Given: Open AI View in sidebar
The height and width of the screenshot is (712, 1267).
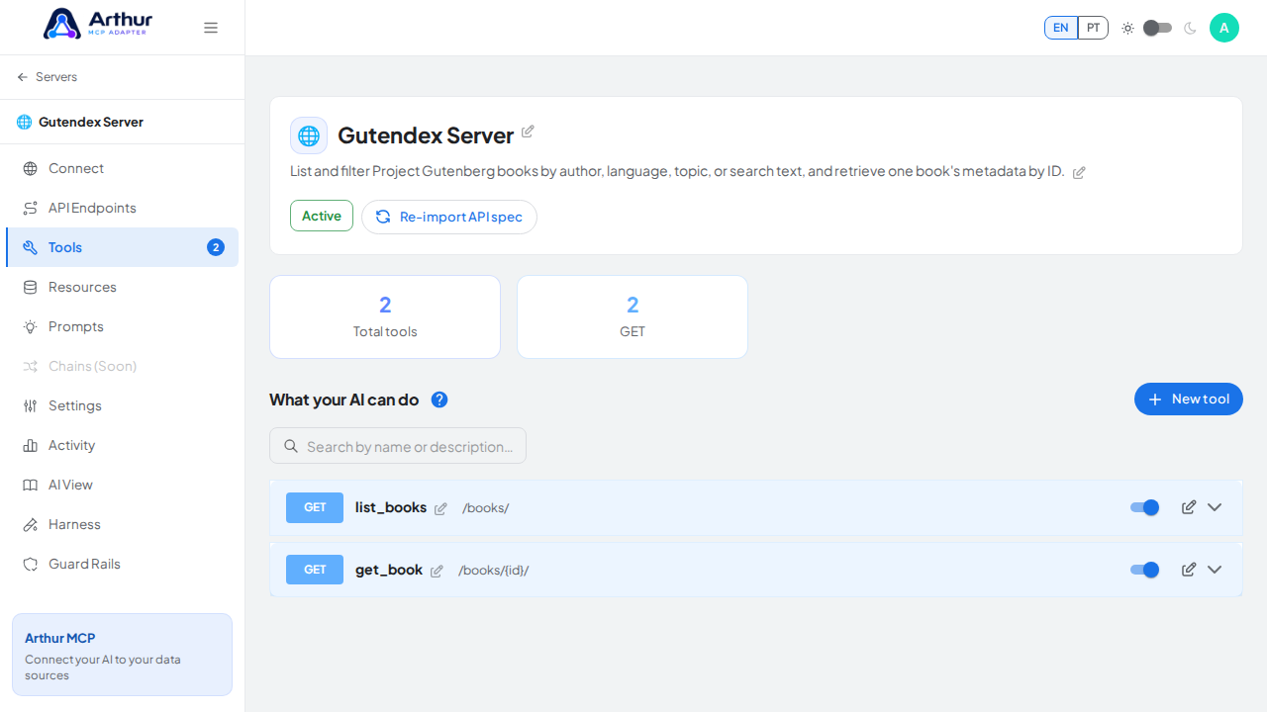Looking at the screenshot, I should point(123,485).
